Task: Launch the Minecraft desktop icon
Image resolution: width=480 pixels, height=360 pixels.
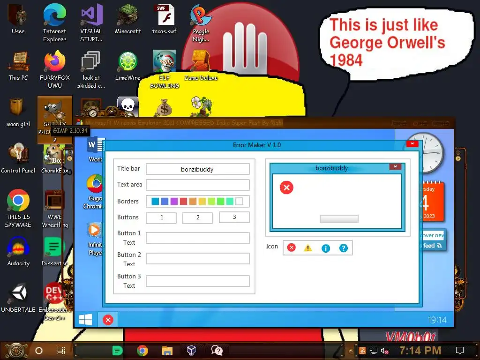Action: pyautogui.click(x=127, y=19)
